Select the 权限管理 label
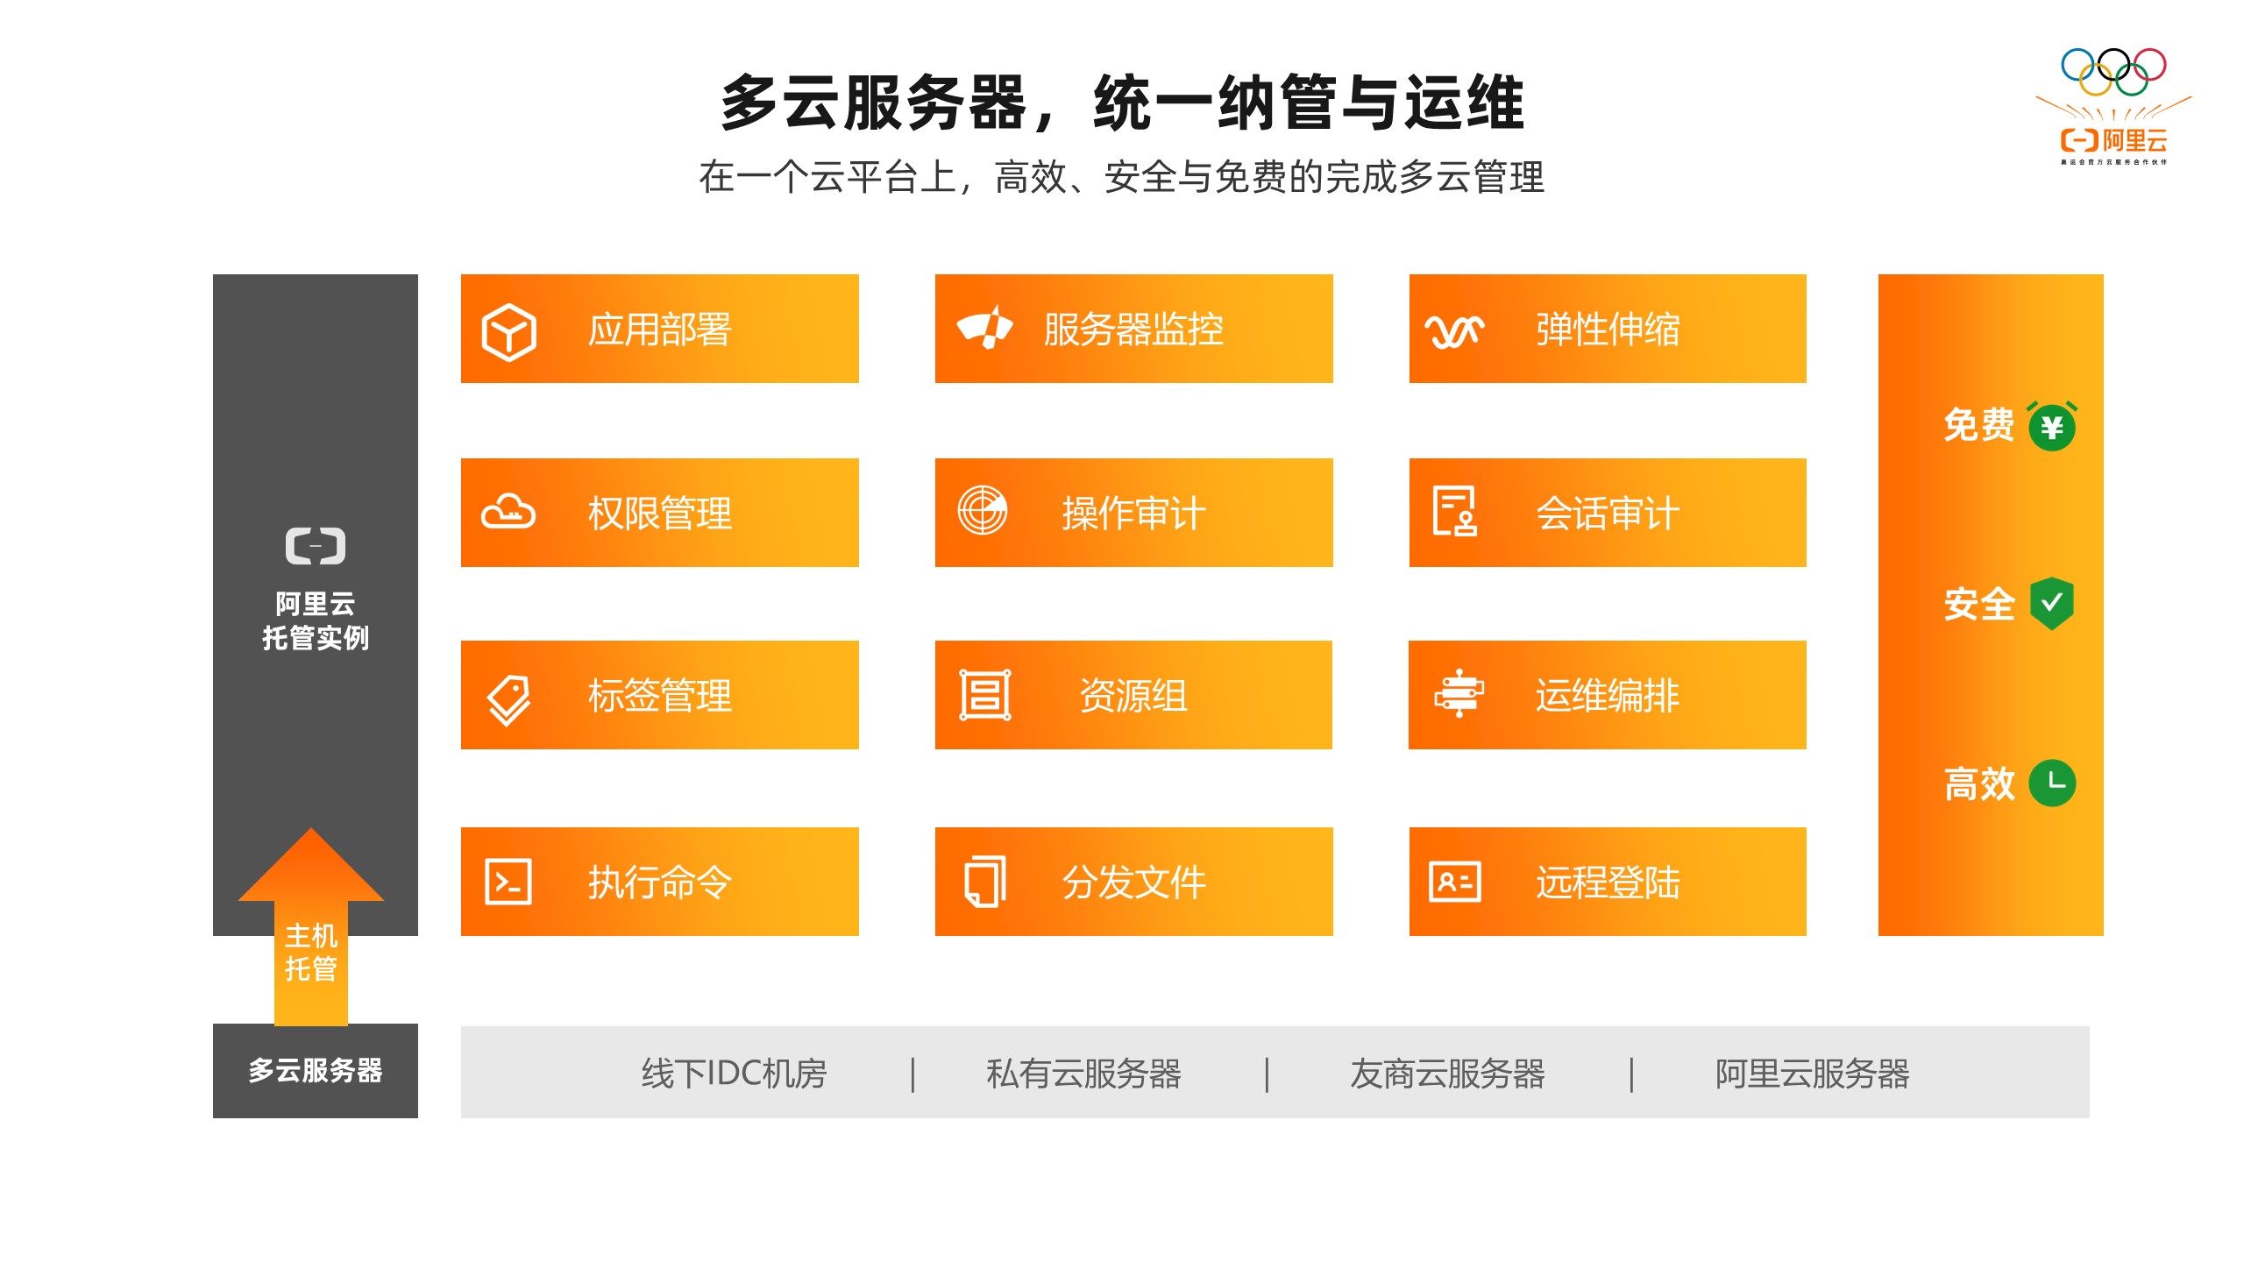 (659, 514)
